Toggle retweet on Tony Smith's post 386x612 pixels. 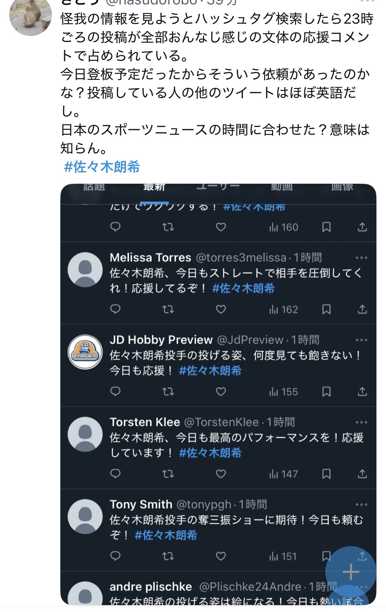point(168,556)
